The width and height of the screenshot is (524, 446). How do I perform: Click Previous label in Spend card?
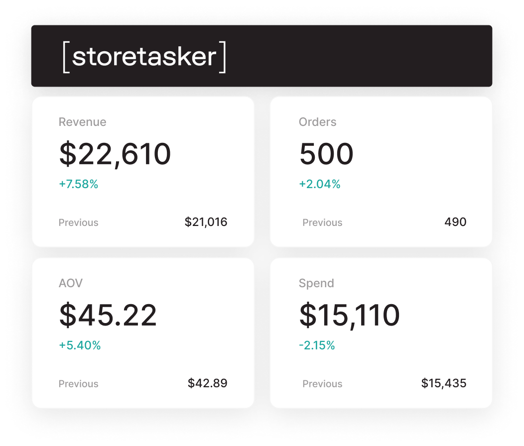322,384
